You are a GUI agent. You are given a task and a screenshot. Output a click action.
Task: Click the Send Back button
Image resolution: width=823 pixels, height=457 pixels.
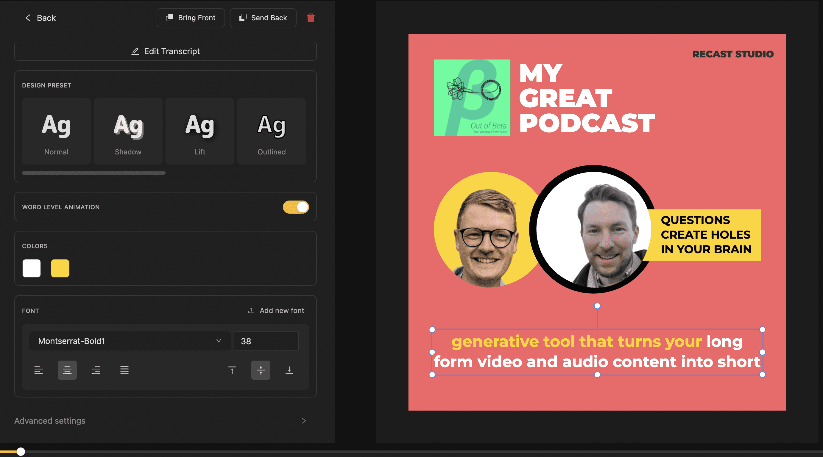pyautogui.click(x=263, y=18)
